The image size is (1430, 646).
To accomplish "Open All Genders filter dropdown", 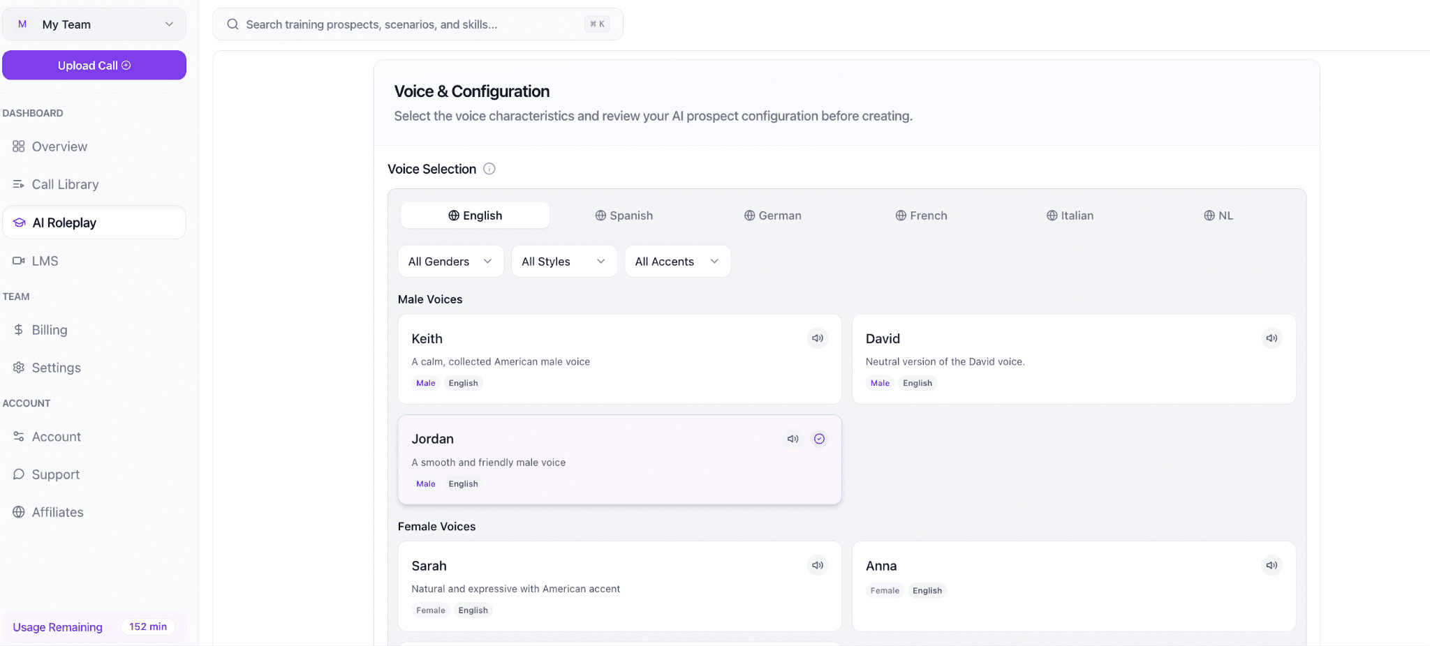I will [450, 262].
